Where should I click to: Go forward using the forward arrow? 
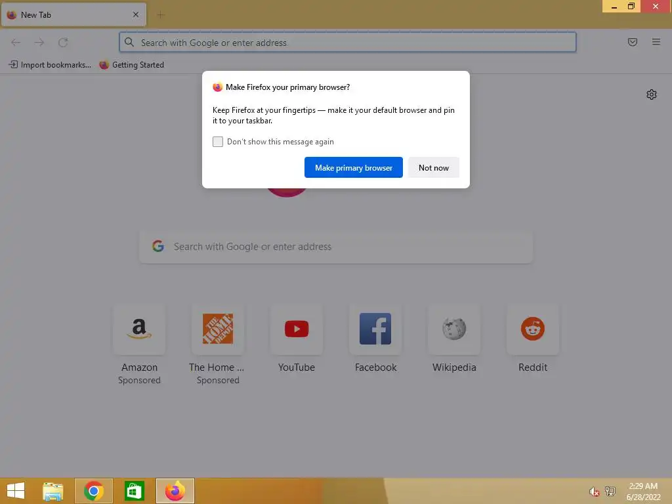coord(39,42)
